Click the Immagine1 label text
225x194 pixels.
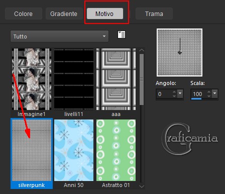tap(32, 114)
